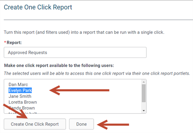Select Dan Marc in the users list

(x=18, y=84)
